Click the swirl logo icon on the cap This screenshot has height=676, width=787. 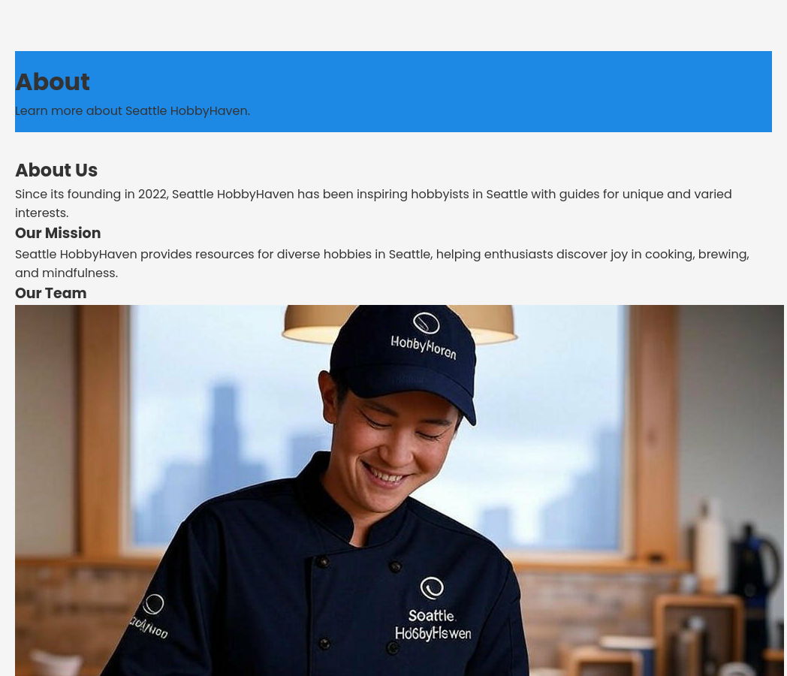[426, 323]
